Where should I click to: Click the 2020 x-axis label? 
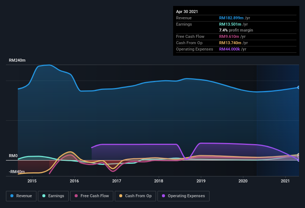[x=243, y=181]
